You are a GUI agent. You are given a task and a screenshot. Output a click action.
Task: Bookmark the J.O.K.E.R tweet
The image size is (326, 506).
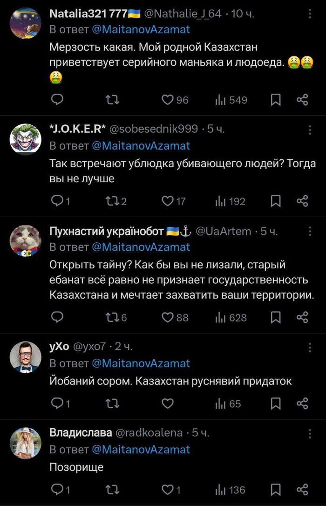click(276, 201)
